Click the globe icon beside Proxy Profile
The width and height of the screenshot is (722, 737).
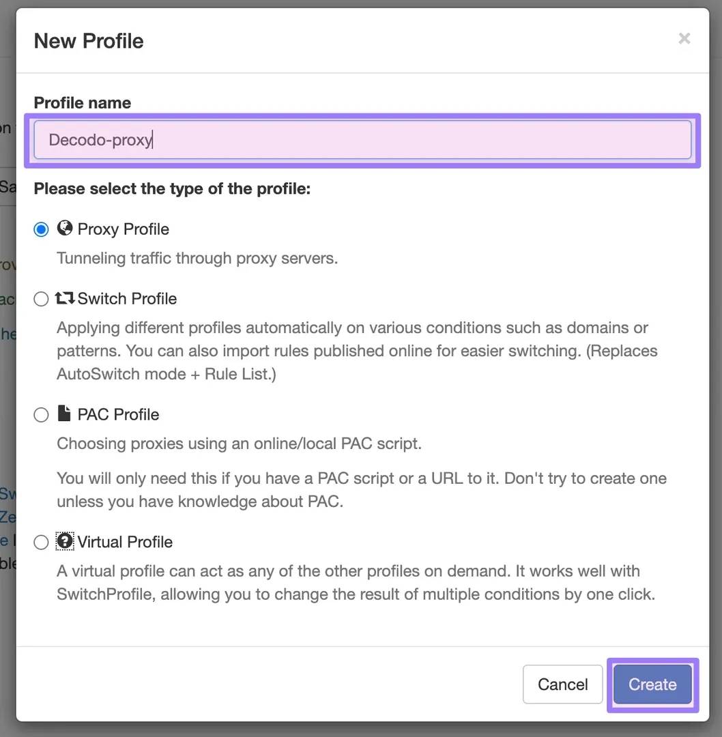click(x=65, y=228)
